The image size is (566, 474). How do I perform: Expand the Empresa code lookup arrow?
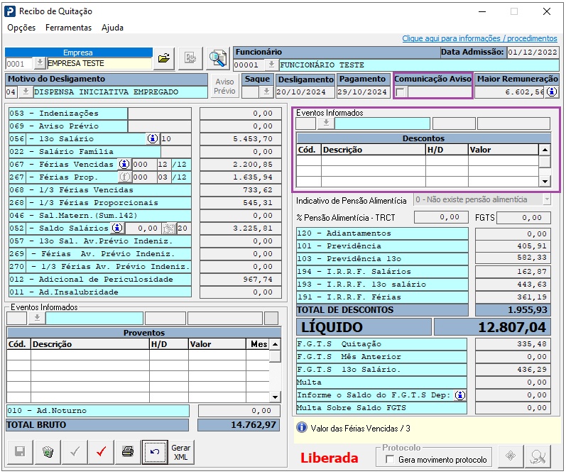click(x=39, y=63)
